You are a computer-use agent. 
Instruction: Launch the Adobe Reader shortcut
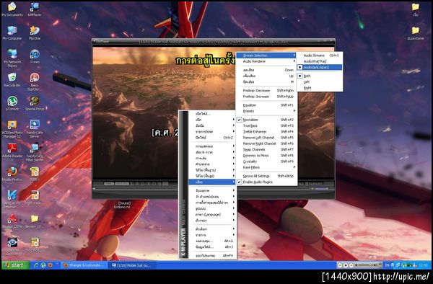coord(12,152)
